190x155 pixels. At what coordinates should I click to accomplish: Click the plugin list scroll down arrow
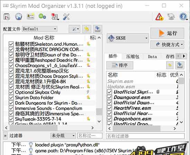[181, 122]
